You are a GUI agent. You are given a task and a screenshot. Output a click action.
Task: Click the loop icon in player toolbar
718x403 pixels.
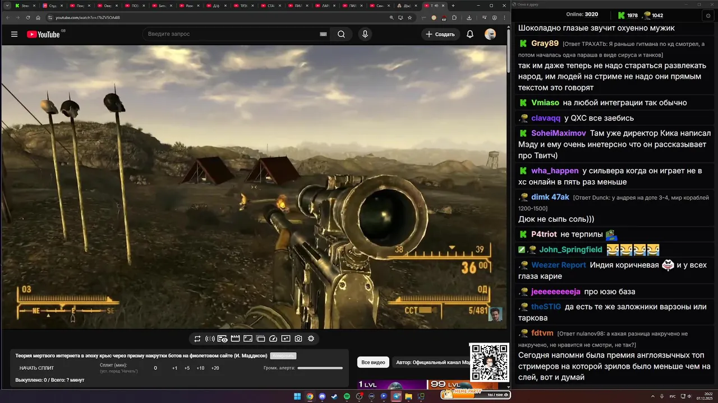pos(197,339)
